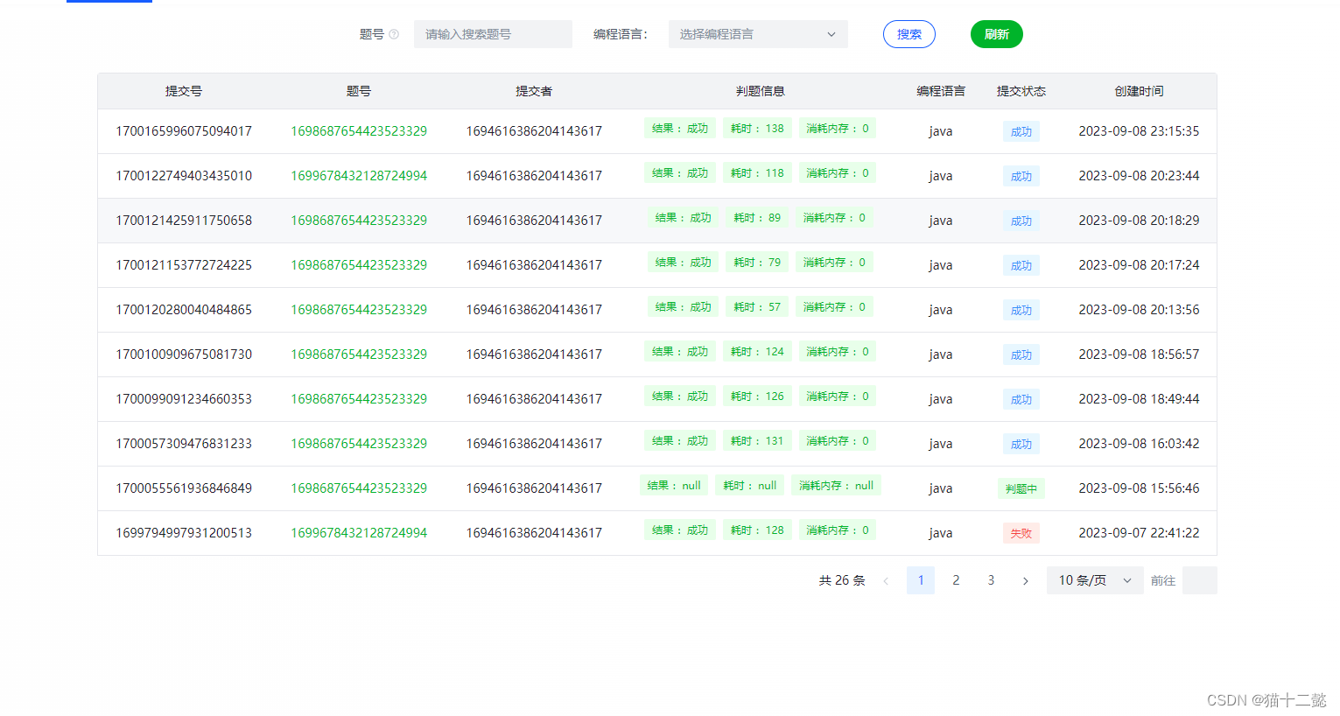Click the 前往 page jump input box
This screenshot has width=1340, height=716.
1199,580
